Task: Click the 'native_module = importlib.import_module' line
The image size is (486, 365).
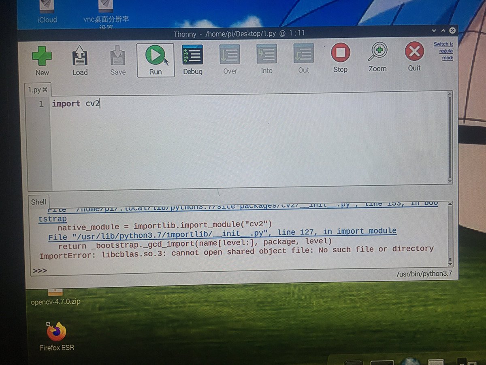Action: [x=166, y=225]
